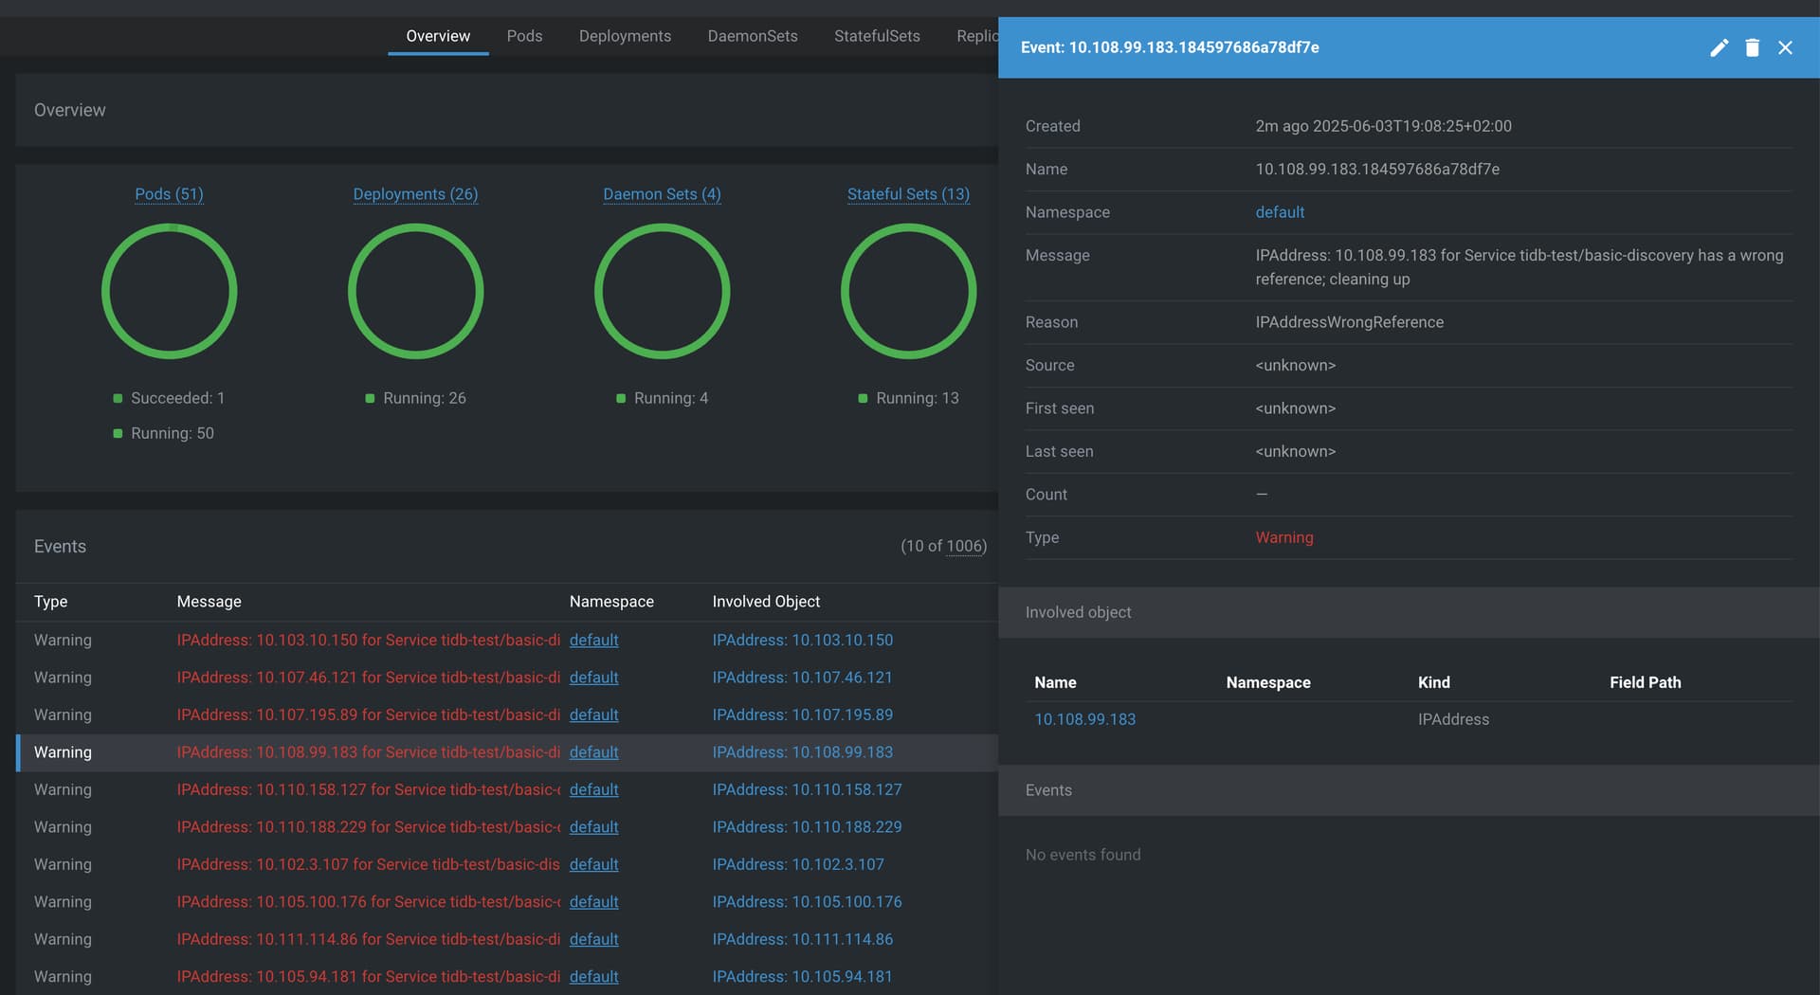The image size is (1820, 995).
Task: Open default namespace for 10.105.94.181 event
Action: 593,977
